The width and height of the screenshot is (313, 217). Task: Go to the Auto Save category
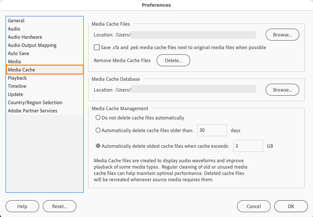18,54
